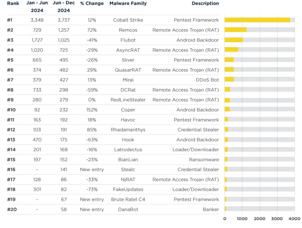Click the Flubot row name

[x=128, y=40]
